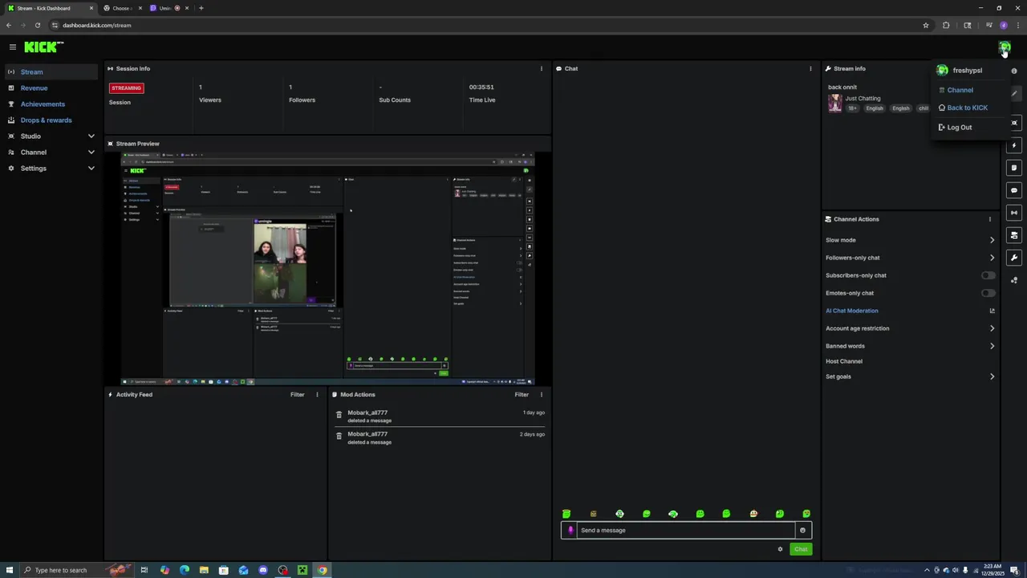Click the channel actions sidebar widget icon

click(x=1014, y=235)
